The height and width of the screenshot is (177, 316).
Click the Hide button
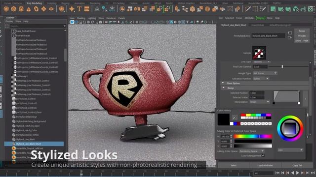pyautogui.click(x=306, y=41)
